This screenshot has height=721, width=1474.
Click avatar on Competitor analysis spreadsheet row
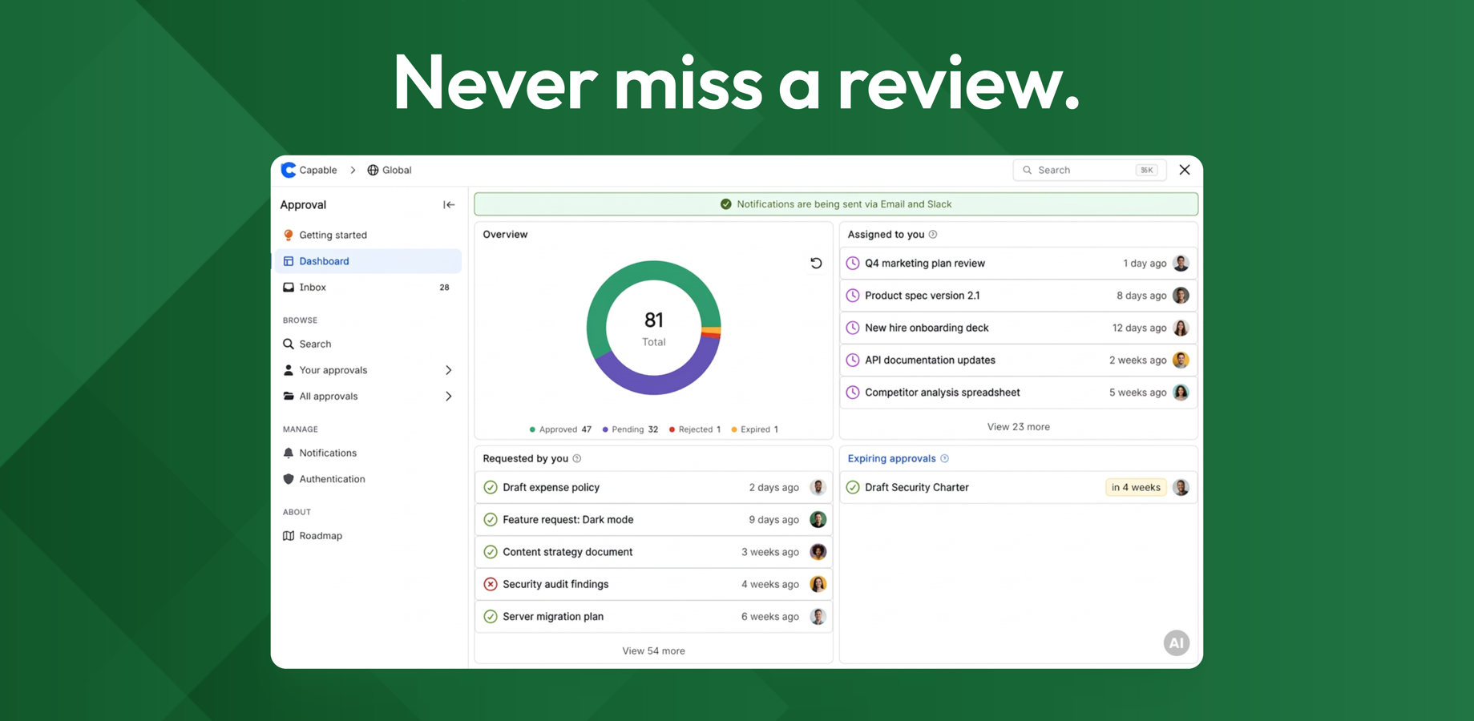point(1181,393)
